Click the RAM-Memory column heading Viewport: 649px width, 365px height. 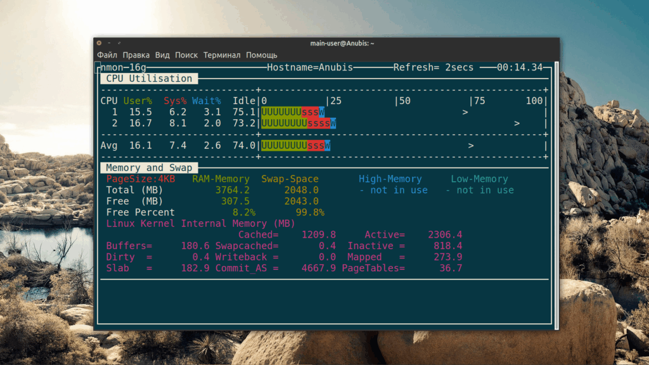(x=221, y=179)
